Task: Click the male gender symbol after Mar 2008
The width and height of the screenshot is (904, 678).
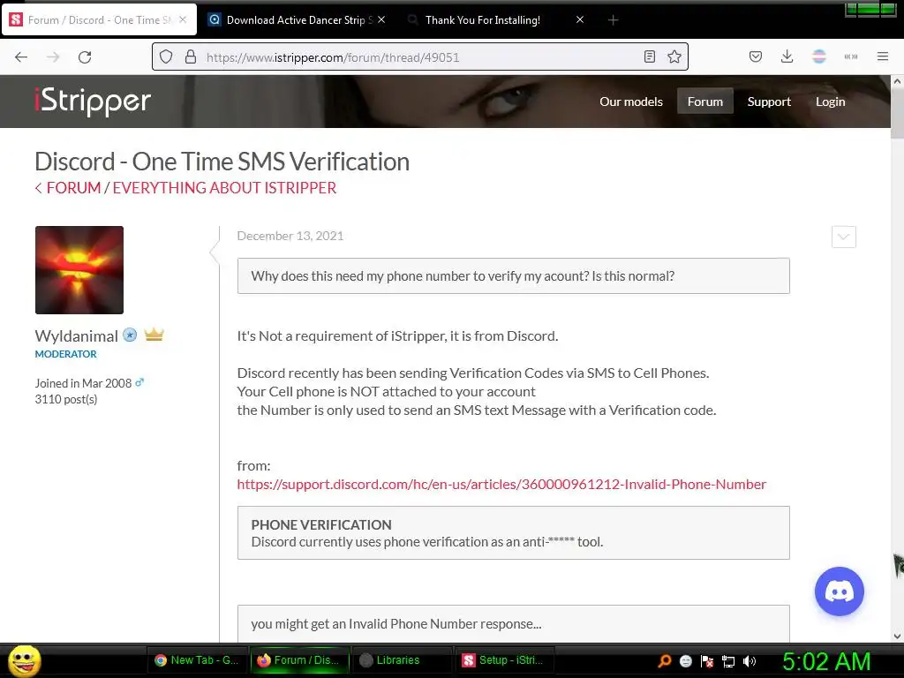Action: [x=139, y=382]
